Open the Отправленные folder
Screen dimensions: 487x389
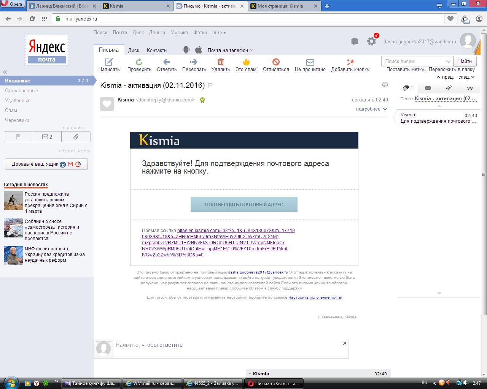(21, 91)
